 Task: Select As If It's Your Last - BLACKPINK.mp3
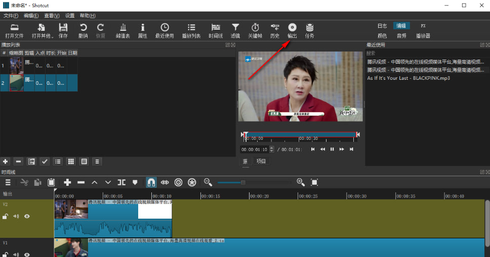[409, 78]
